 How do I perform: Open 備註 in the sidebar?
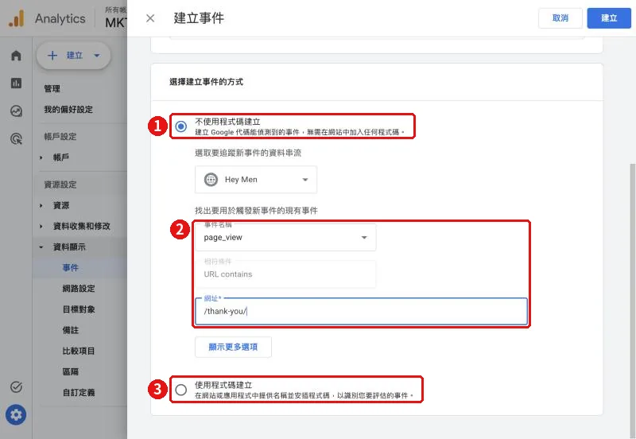(71, 330)
